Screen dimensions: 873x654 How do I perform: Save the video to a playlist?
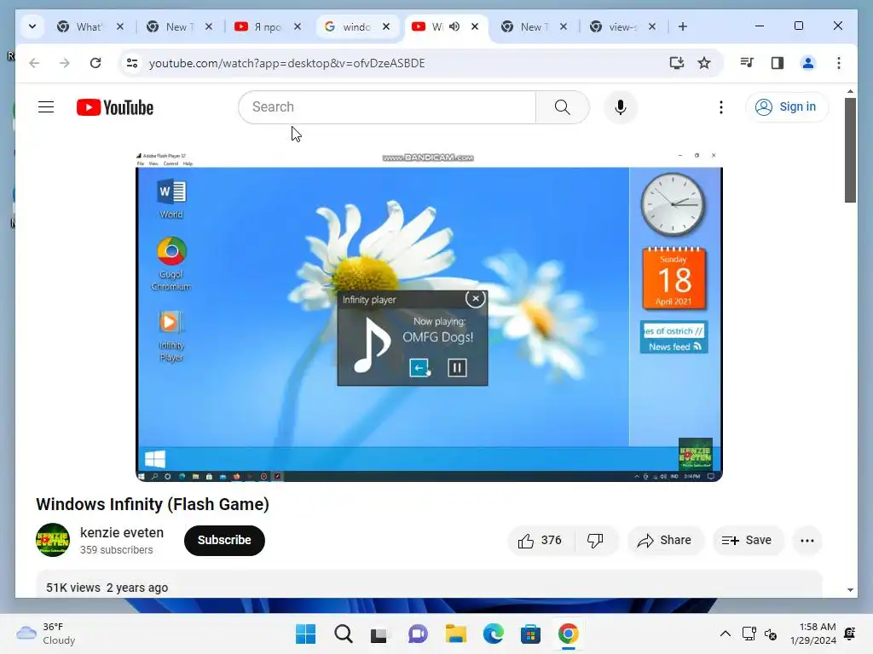pyautogui.click(x=748, y=540)
